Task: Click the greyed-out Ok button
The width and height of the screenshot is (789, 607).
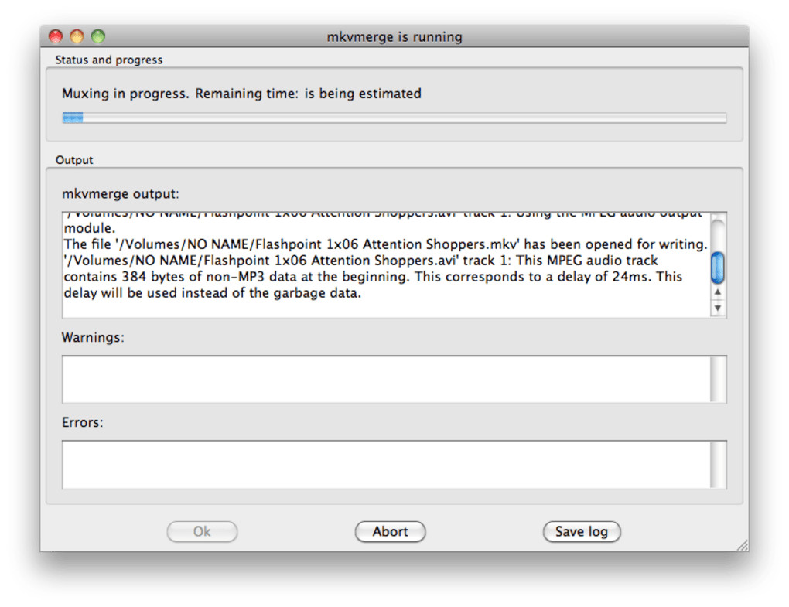Action: [202, 531]
